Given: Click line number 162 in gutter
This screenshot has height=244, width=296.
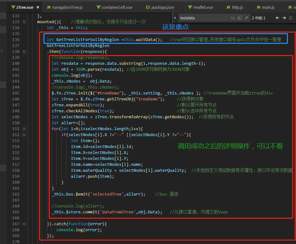Looking at the screenshot, I should click(x=16, y=194).
